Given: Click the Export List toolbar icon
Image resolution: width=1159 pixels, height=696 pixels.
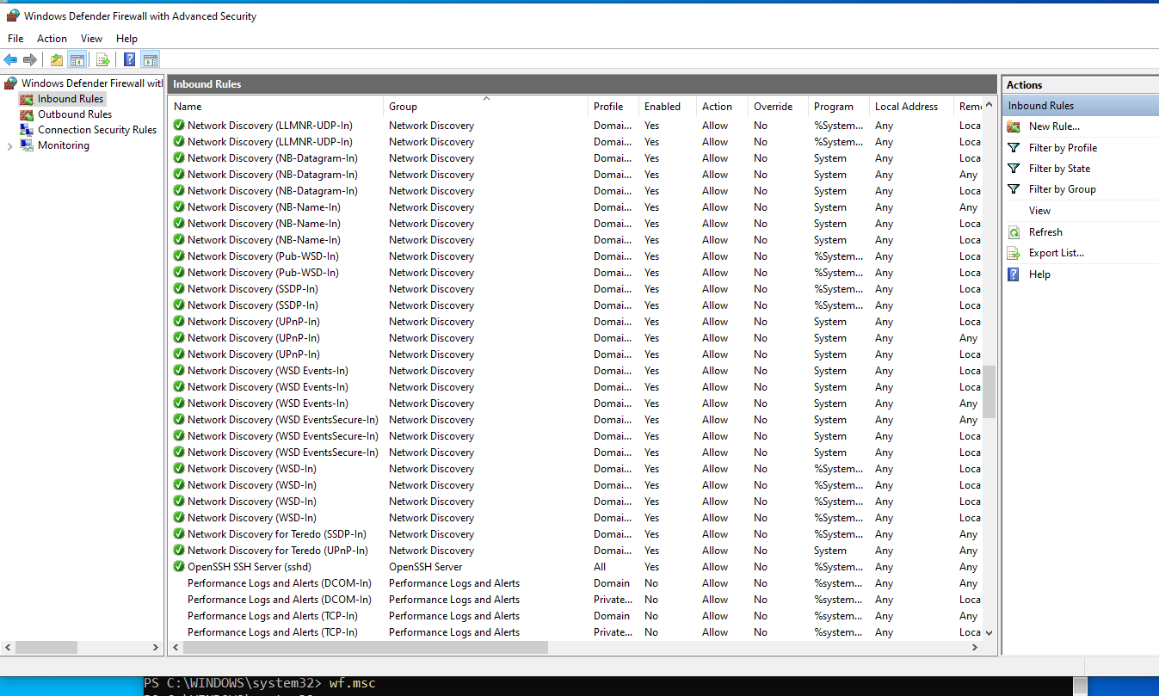Looking at the screenshot, I should coord(103,60).
